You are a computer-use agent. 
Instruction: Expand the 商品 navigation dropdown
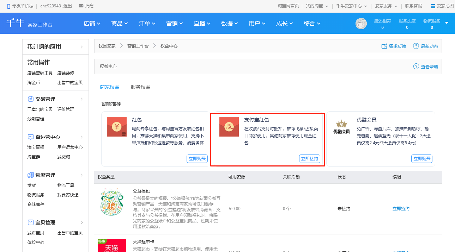(x=120, y=24)
